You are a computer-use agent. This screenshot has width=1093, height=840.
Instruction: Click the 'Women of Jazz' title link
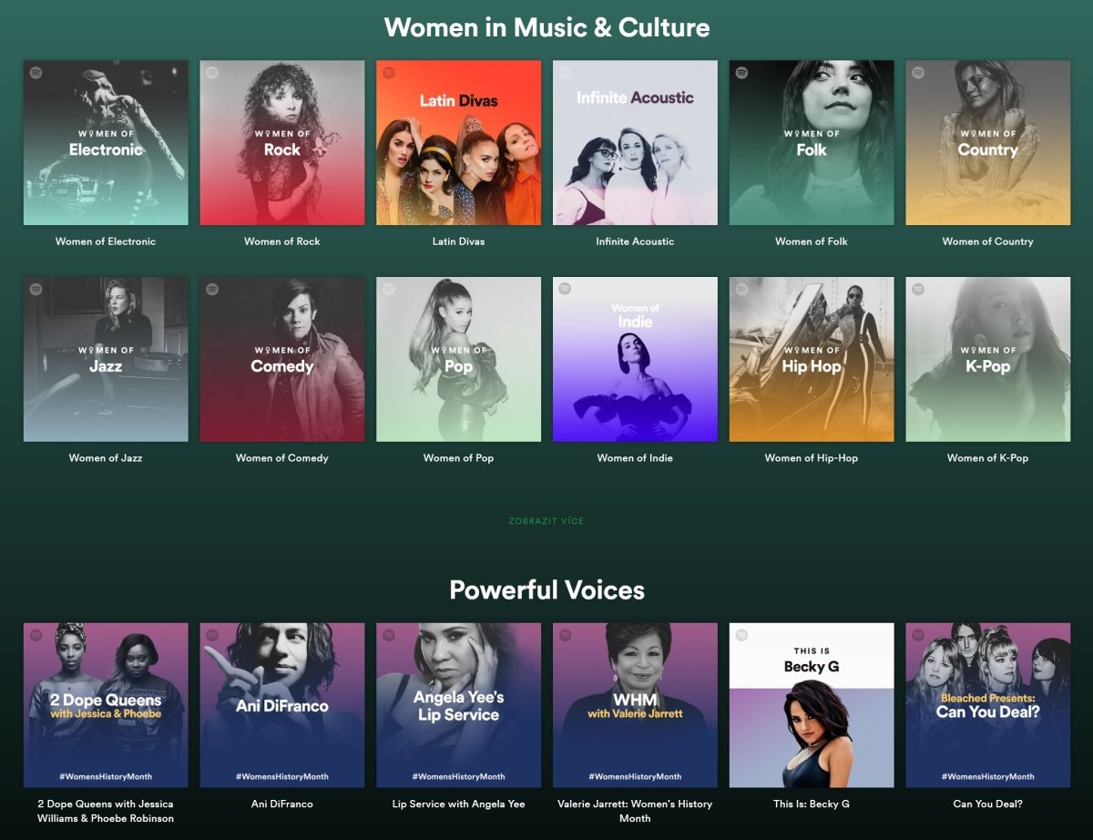click(x=106, y=458)
